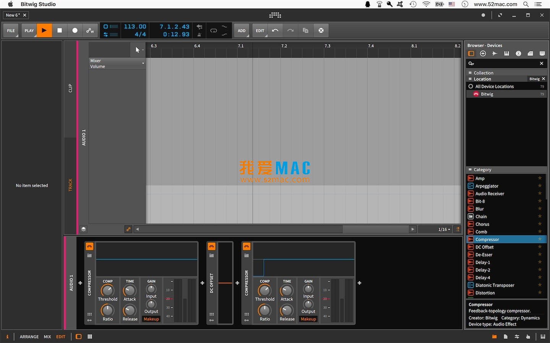Image resolution: width=550 pixels, height=343 pixels.
Task: Click the play position 7.1.2.43
Action: pyautogui.click(x=174, y=27)
